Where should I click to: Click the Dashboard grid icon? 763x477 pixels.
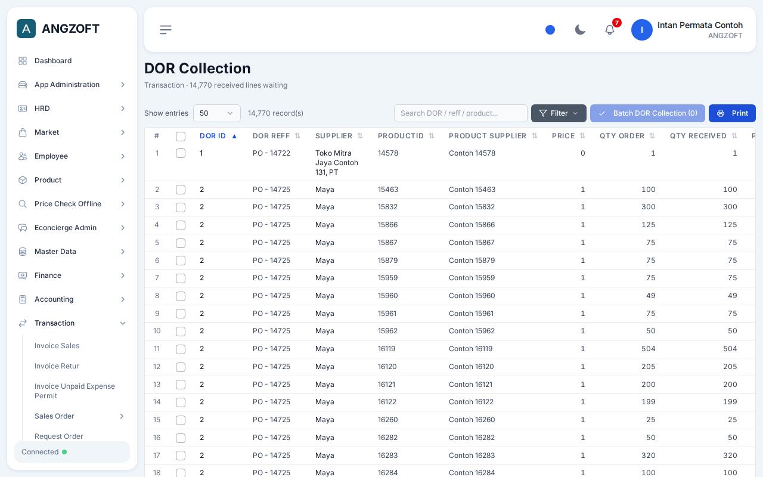[23, 61]
